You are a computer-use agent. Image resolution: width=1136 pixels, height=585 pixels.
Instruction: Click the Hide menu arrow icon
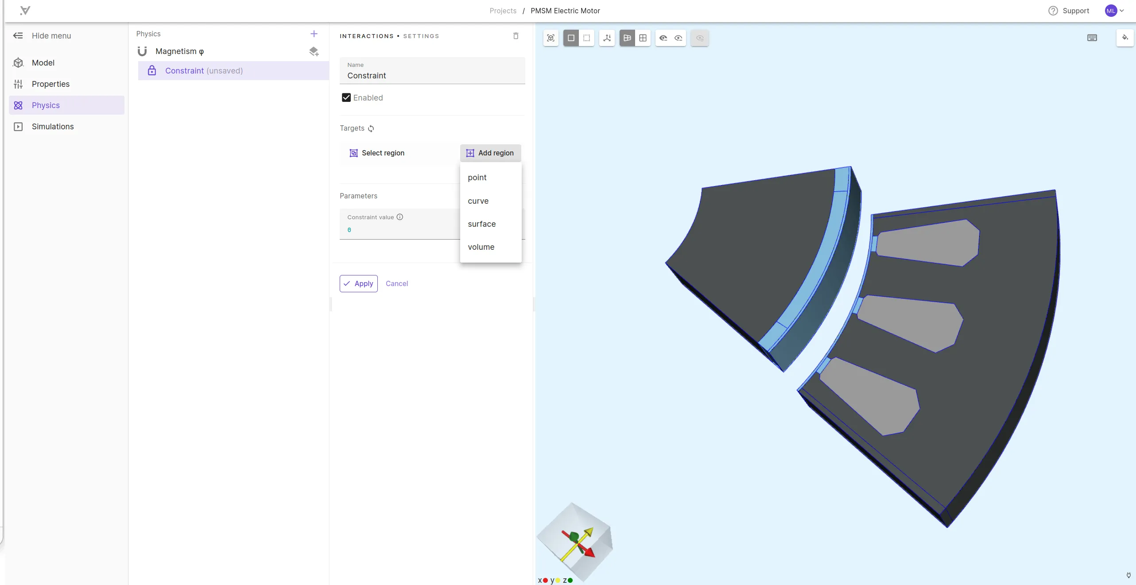click(x=18, y=35)
